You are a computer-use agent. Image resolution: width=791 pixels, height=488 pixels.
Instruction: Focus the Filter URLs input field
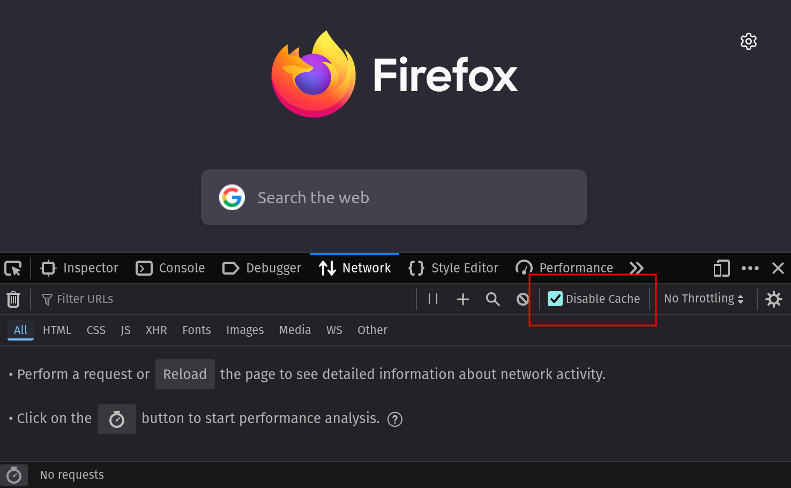pyautogui.click(x=225, y=299)
